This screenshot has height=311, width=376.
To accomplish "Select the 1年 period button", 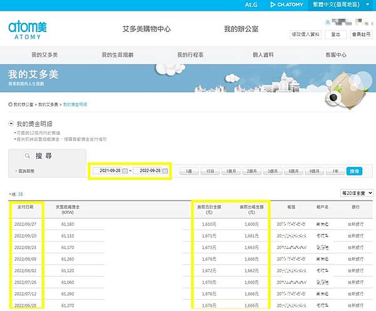I will 335,171.
